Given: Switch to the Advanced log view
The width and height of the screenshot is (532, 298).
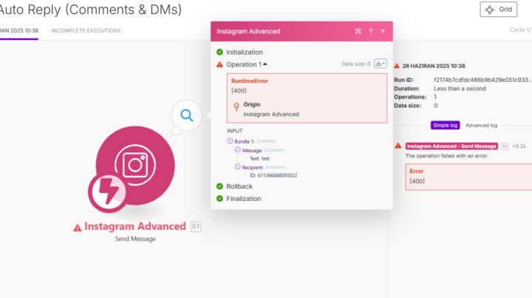Looking at the screenshot, I should (481, 125).
